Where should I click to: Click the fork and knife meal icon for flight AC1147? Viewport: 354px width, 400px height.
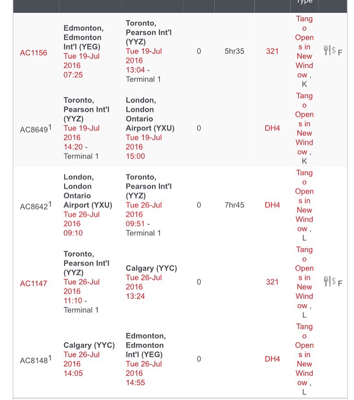(x=327, y=281)
